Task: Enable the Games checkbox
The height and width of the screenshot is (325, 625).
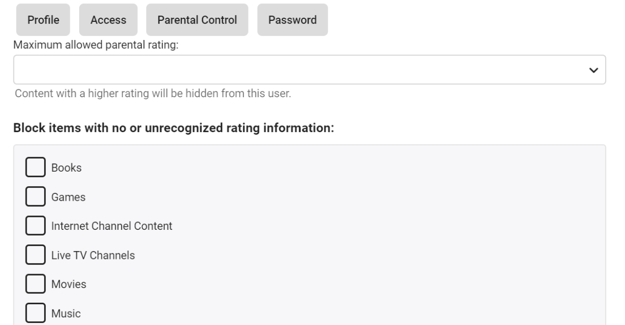Action: point(35,197)
